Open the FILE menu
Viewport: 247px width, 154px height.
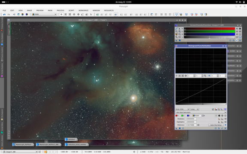4,10
